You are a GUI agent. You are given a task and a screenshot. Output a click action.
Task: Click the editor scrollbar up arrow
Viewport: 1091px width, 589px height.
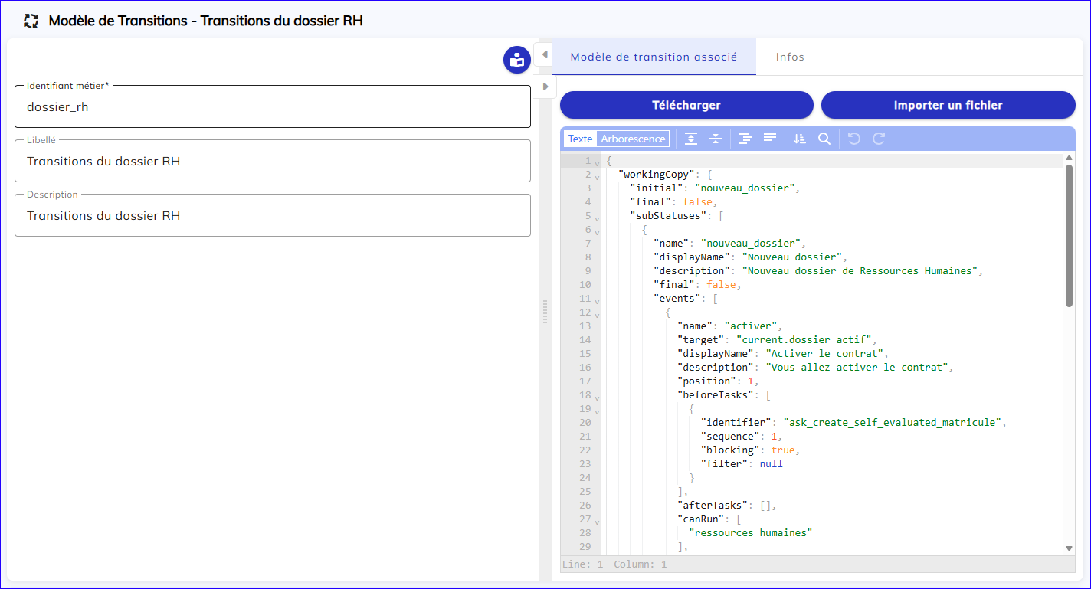tap(1070, 159)
